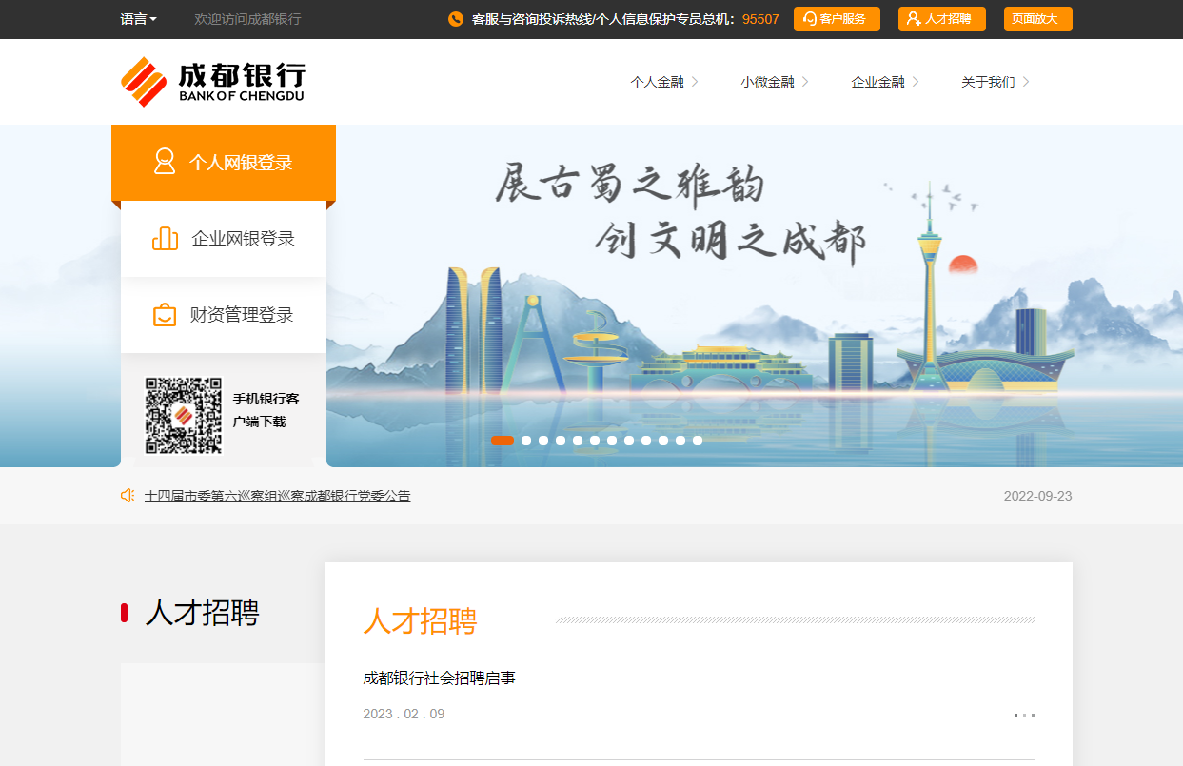Viewport: 1183px width, 766px height.
Task: Go to the sixth carousel slide dot
Action: tap(595, 441)
